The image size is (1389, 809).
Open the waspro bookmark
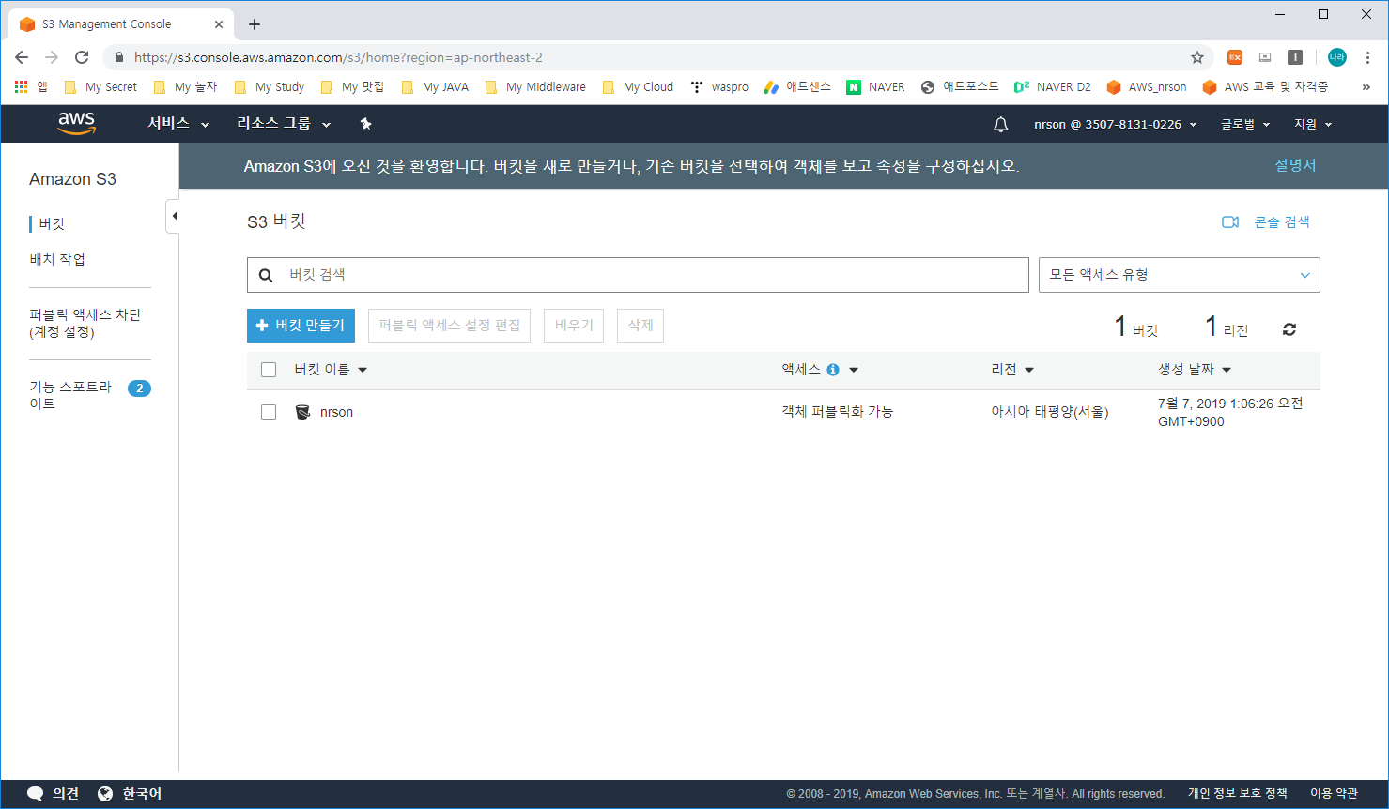pos(719,87)
